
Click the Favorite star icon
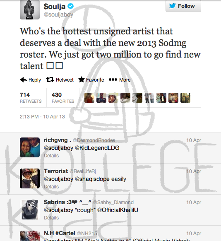[x=82, y=80]
